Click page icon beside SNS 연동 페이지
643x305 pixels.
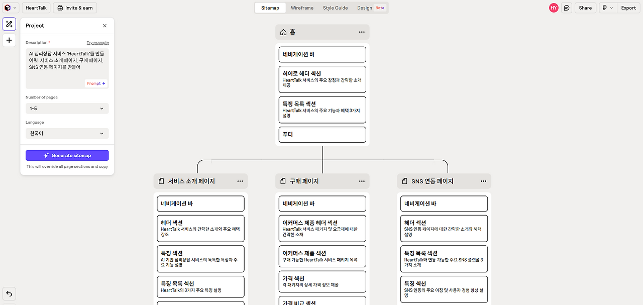pyautogui.click(x=405, y=181)
